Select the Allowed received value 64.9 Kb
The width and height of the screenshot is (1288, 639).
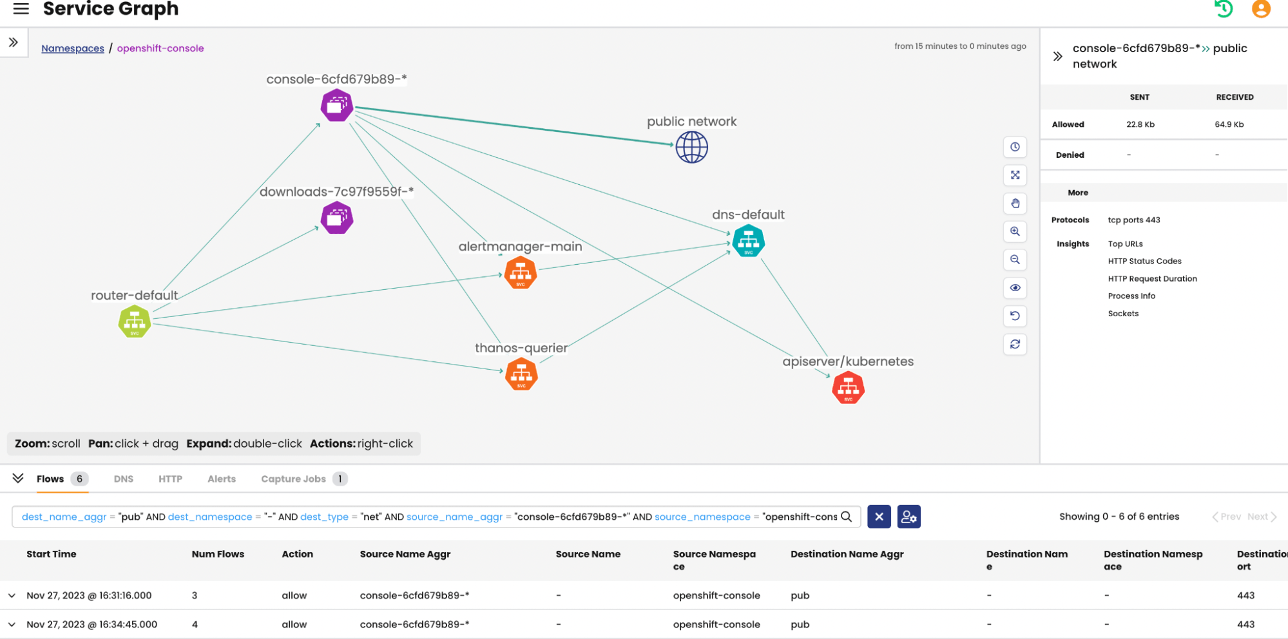coord(1229,124)
